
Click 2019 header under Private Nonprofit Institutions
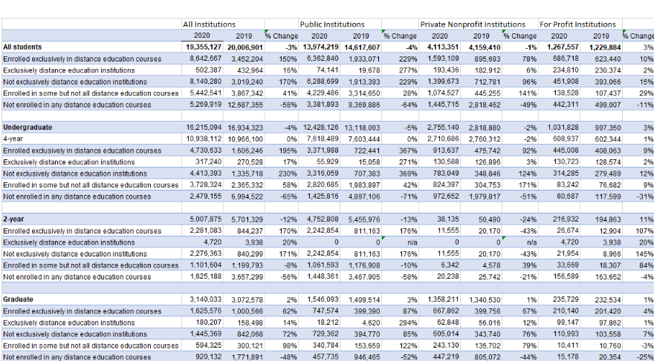482,36
